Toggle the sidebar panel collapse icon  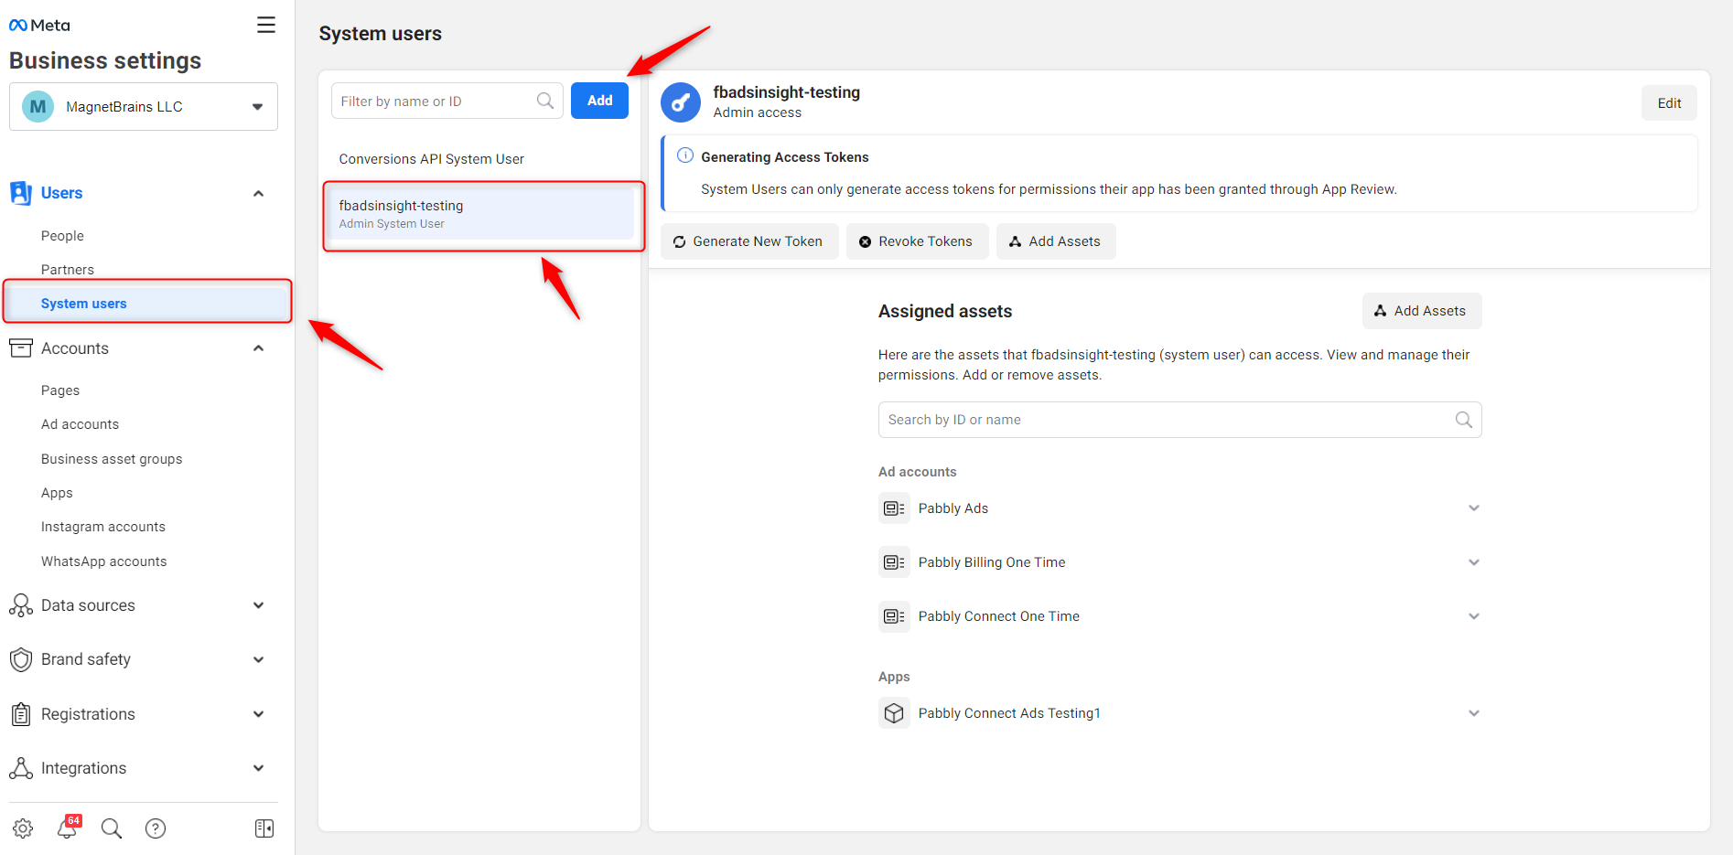pos(264,828)
